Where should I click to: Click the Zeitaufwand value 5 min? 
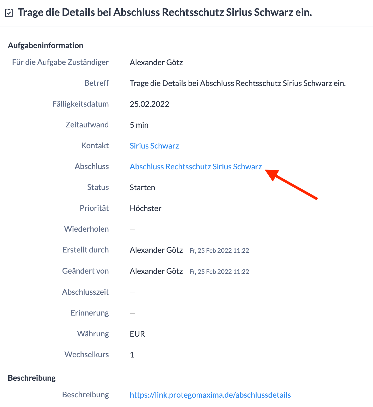click(139, 125)
